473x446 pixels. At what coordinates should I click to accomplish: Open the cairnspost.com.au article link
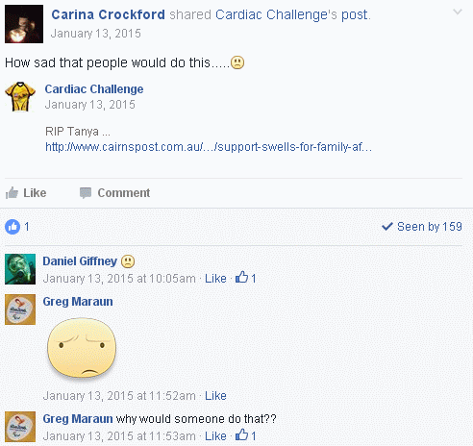(209, 147)
